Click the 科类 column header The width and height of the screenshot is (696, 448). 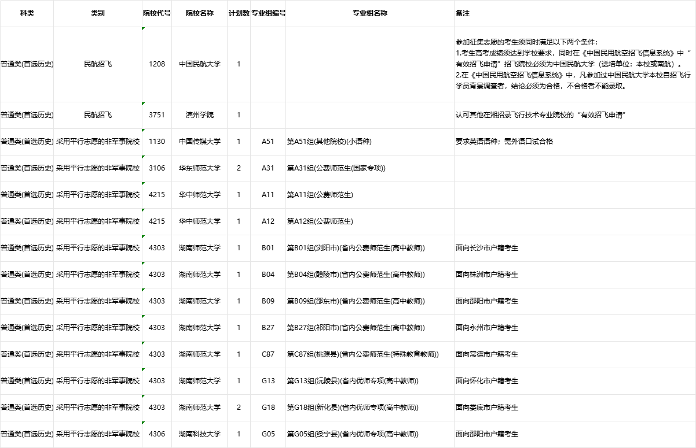tap(27, 13)
